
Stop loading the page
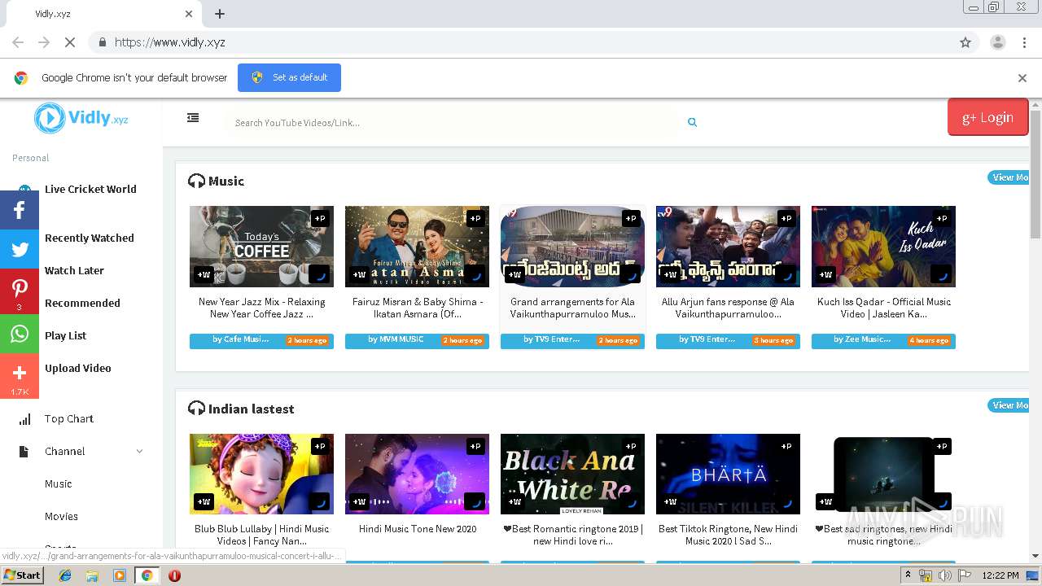click(x=70, y=42)
